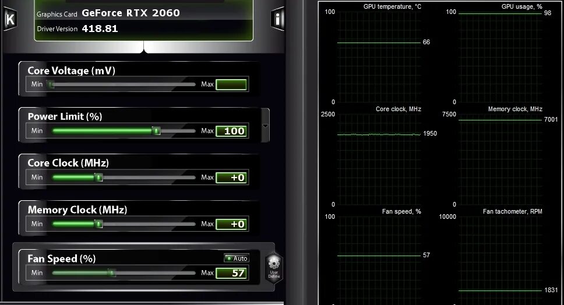The image size is (564, 305).
Task: Click the Fan Speed slider handle
Action: (x=112, y=273)
